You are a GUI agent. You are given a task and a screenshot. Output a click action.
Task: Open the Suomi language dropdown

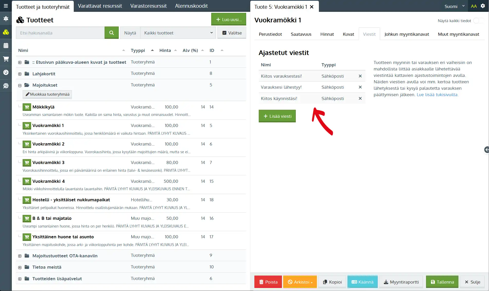tap(454, 6)
